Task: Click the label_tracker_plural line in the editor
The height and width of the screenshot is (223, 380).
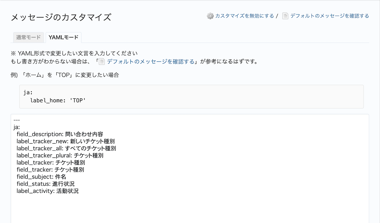Action: 60,156
